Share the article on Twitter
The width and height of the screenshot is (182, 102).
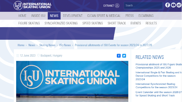point(124,56)
